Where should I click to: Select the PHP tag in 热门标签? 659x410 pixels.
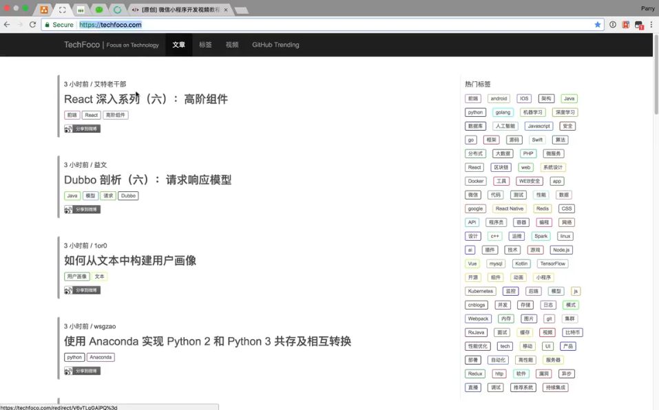[x=528, y=153]
